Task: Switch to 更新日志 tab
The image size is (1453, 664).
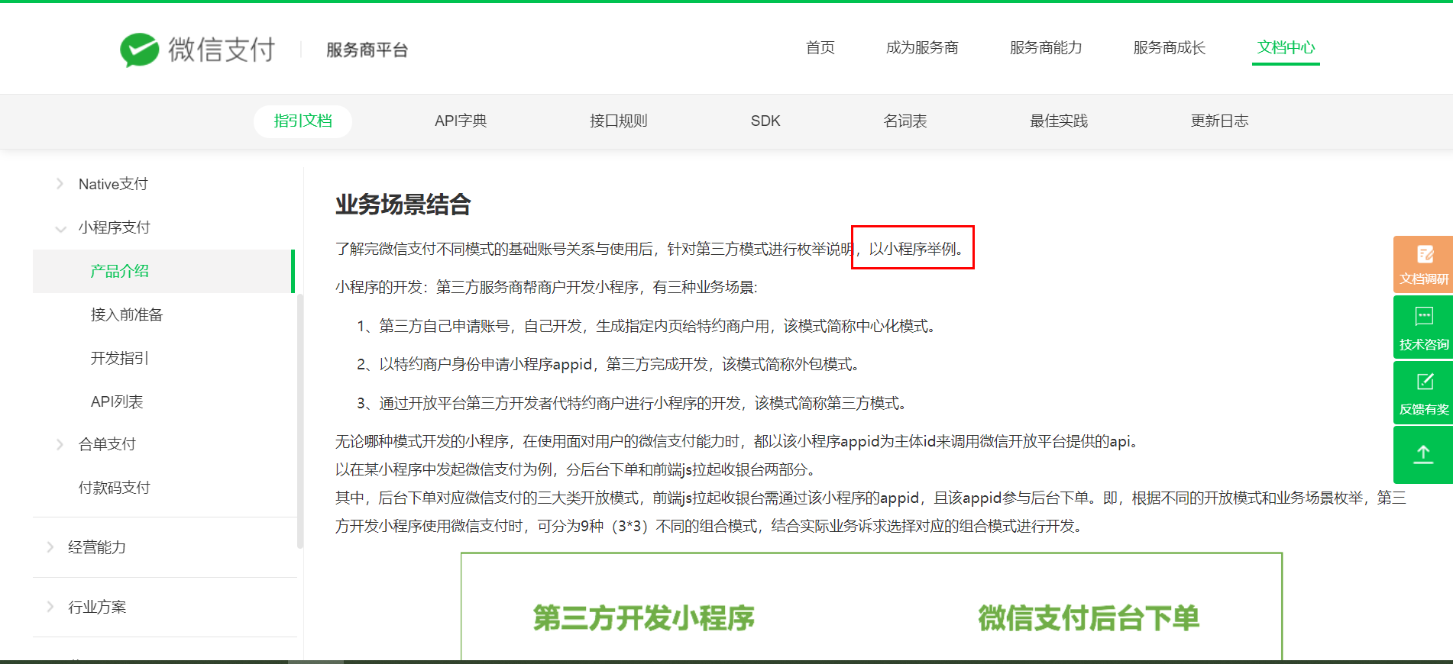Action: [1220, 121]
